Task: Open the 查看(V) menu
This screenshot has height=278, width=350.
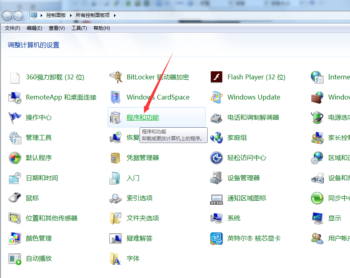Action: pos(57,28)
